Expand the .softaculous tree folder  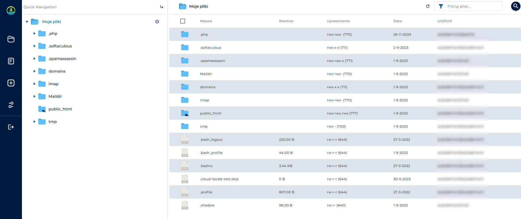point(34,46)
